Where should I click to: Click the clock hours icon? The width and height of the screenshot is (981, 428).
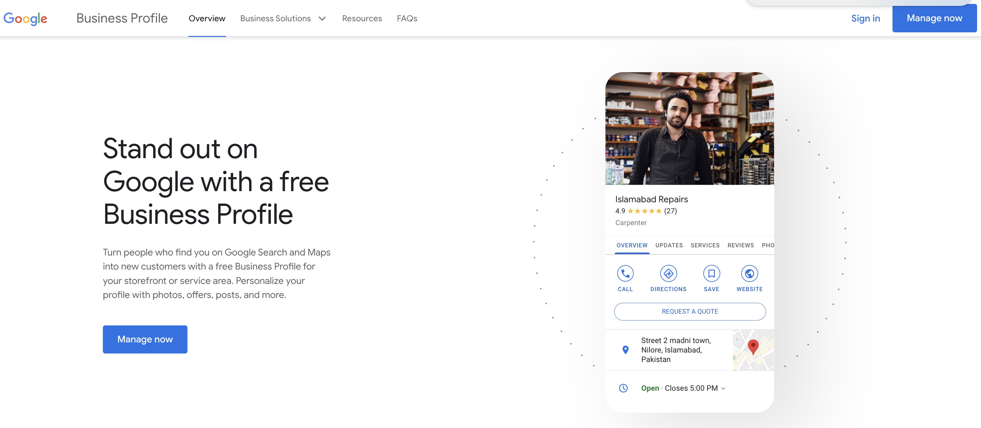(623, 388)
